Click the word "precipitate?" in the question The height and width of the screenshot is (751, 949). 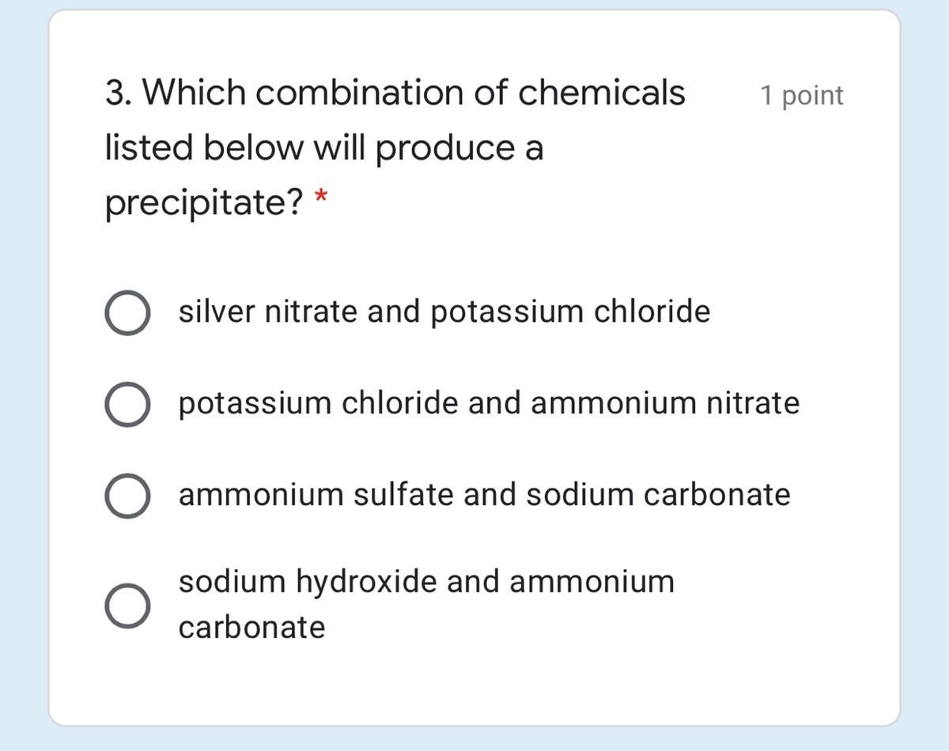204,203
